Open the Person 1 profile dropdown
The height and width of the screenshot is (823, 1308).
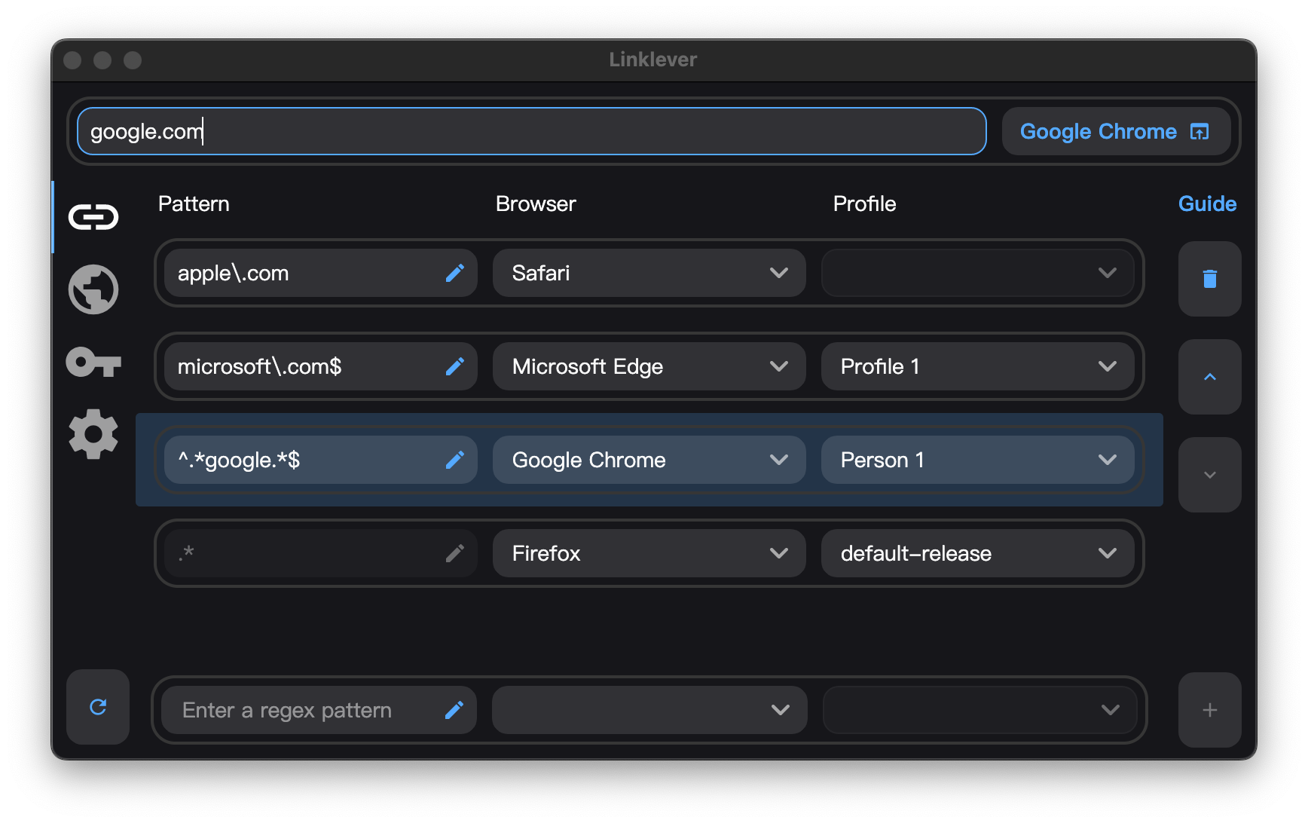pyautogui.click(x=977, y=460)
